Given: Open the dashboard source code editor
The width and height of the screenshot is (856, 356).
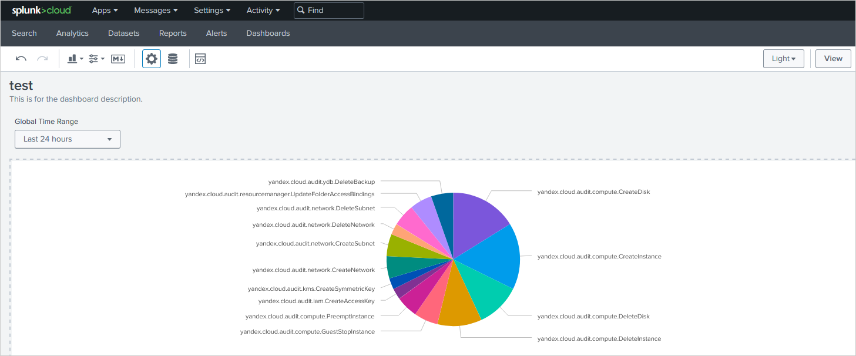Looking at the screenshot, I should point(200,59).
